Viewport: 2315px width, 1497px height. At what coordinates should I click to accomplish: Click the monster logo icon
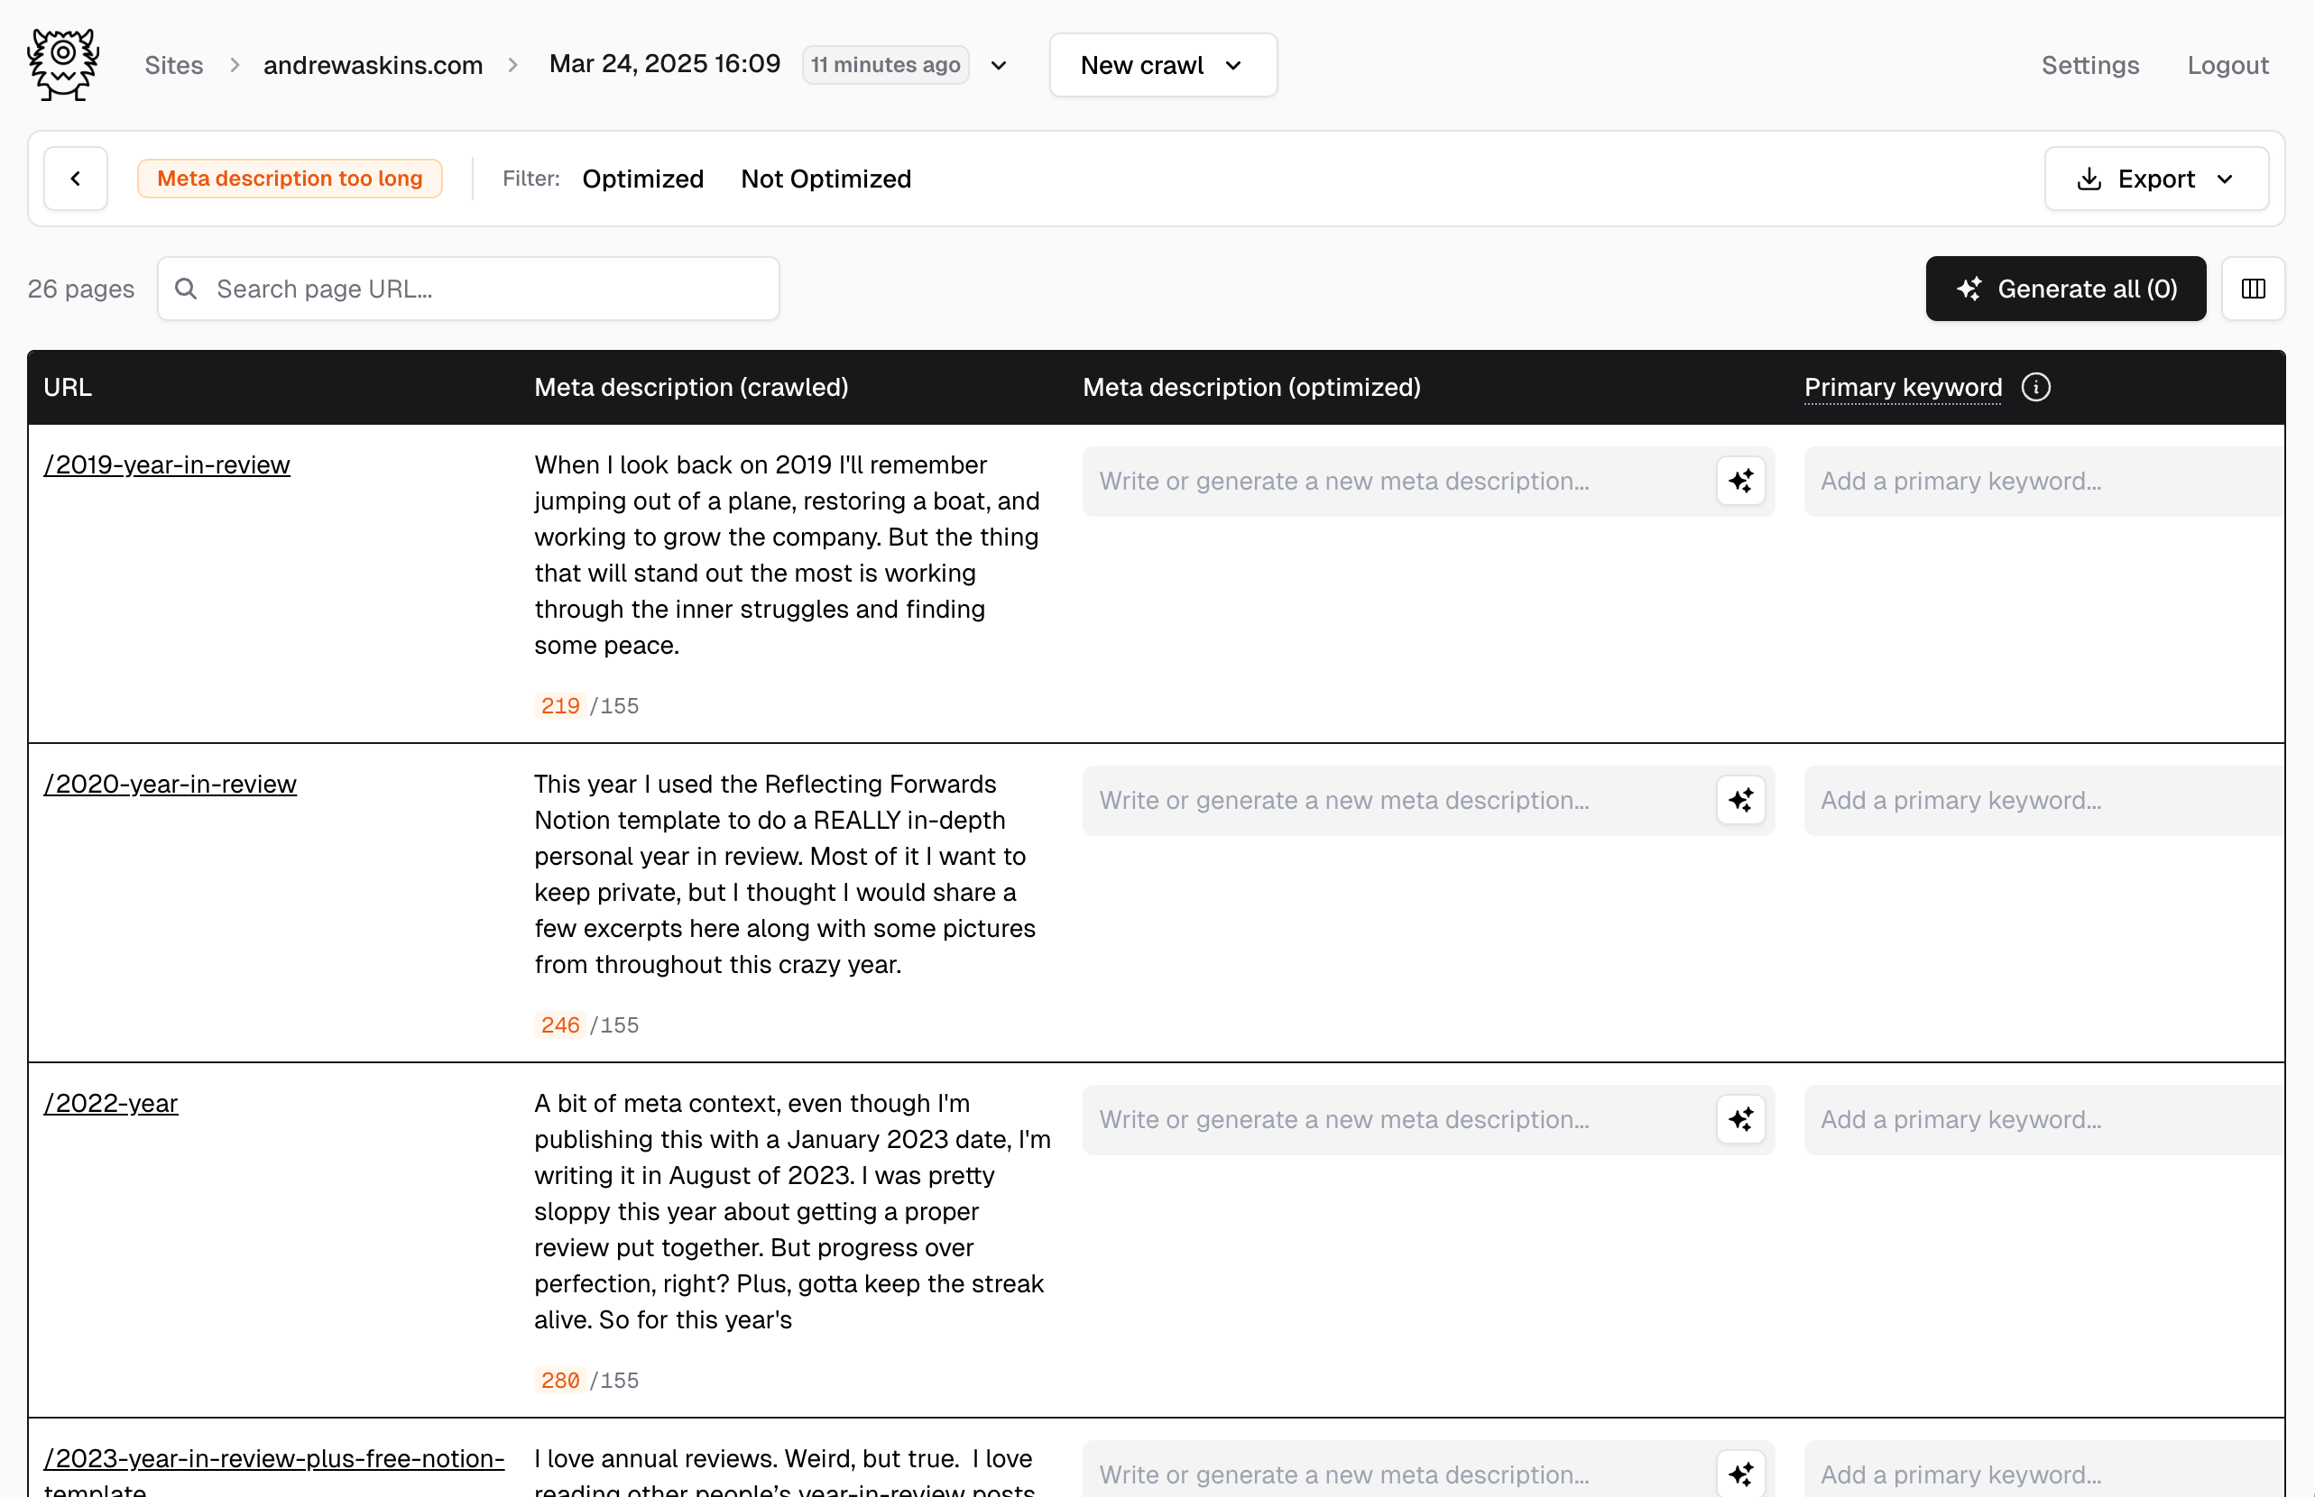63,64
